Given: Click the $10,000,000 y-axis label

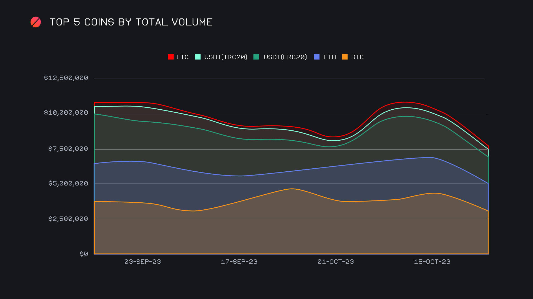Looking at the screenshot, I should point(66,113).
